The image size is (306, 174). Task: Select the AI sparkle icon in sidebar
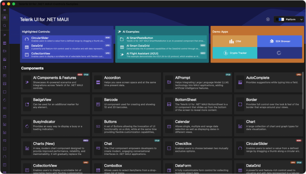(x=5, y=35)
